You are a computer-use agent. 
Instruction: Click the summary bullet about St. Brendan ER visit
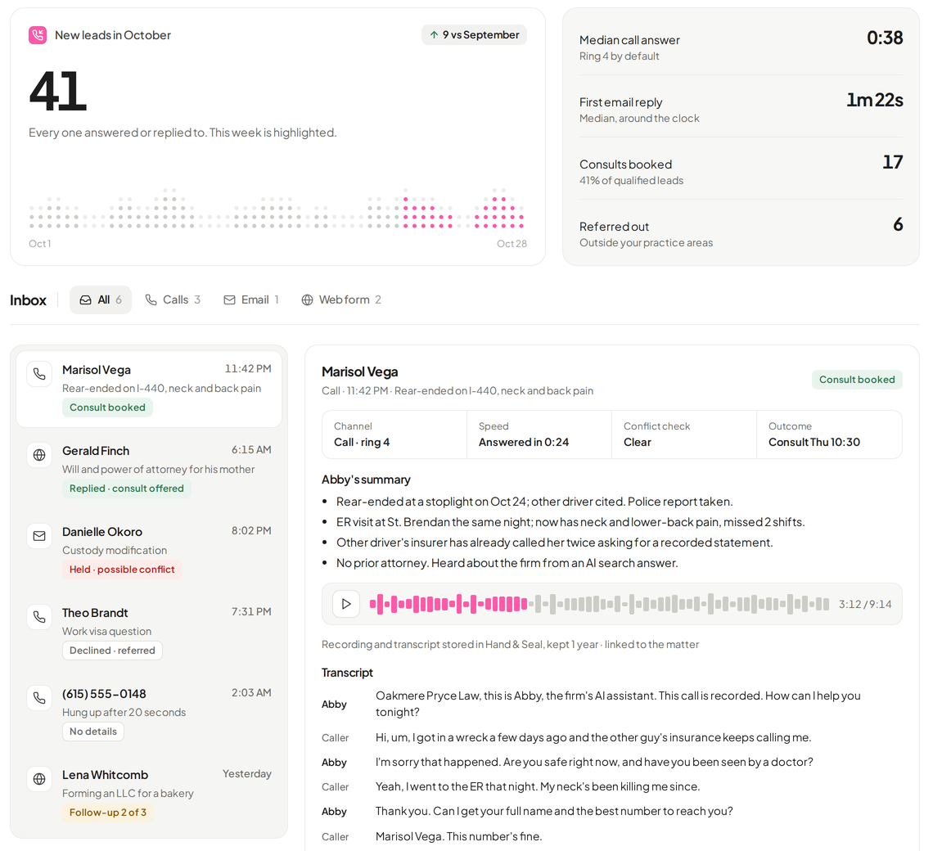point(570,522)
